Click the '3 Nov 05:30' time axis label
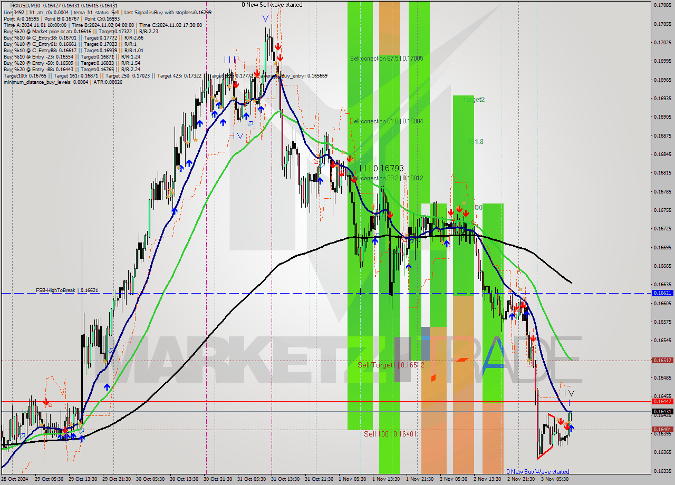Viewport: 675px width, 485px height. click(x=556, y=479)
